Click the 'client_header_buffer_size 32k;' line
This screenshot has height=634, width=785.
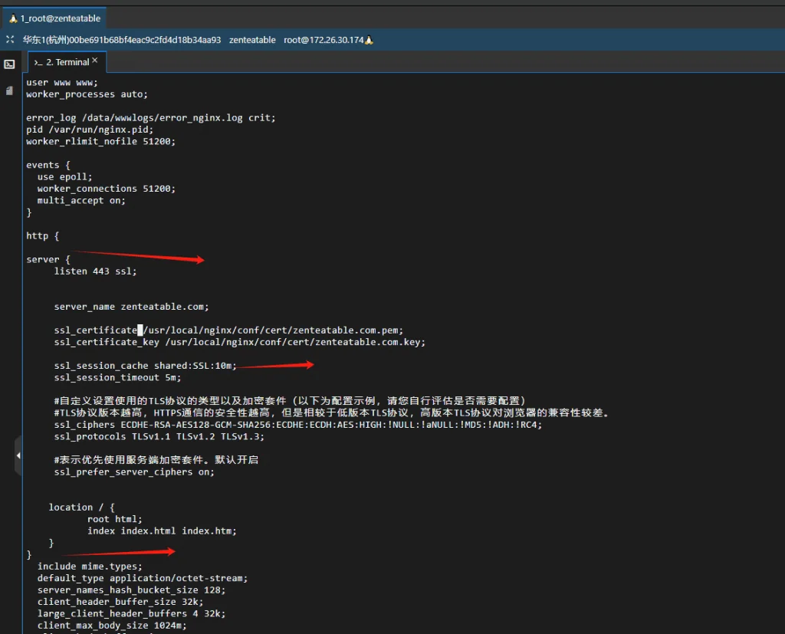pos(120,602)
